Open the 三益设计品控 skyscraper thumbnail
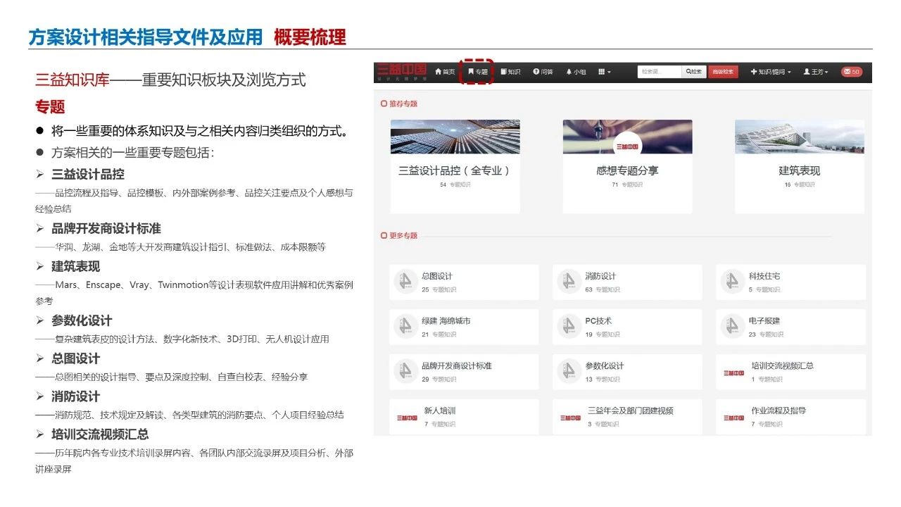The height and width of the screenshot is (507, 901). tap(455, 137)
